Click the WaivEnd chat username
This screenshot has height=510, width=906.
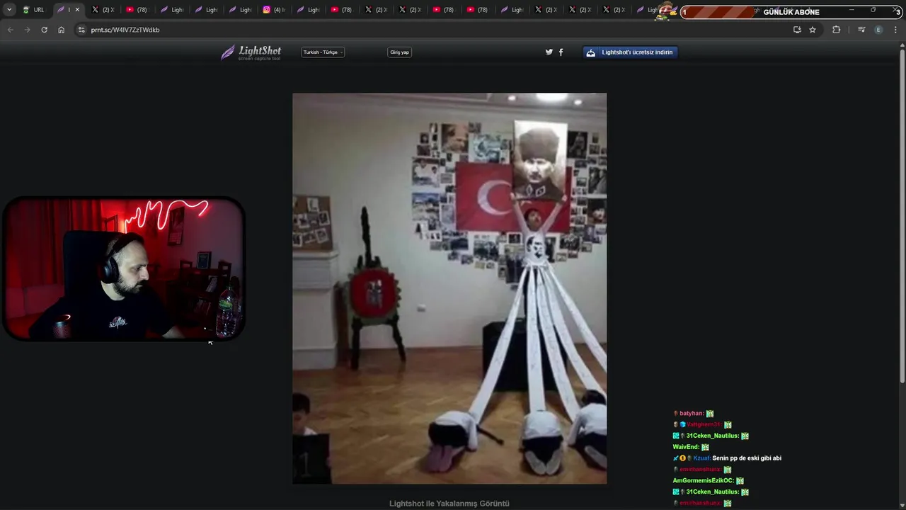(x=685, y=447)
